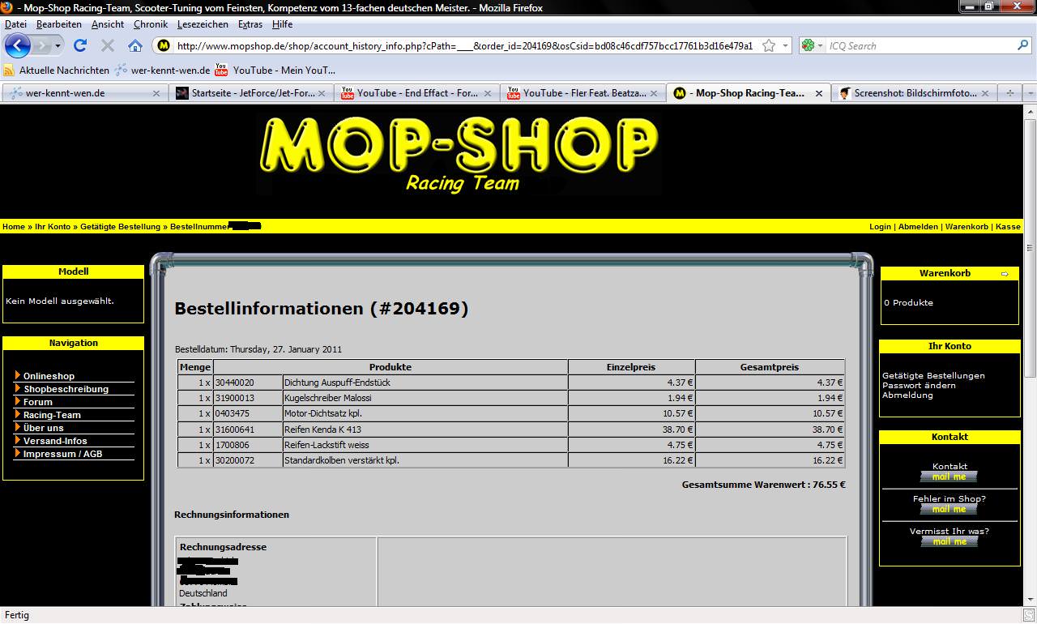
Task: Expand the URL bar history dropdown
Action: coord(785,46)
